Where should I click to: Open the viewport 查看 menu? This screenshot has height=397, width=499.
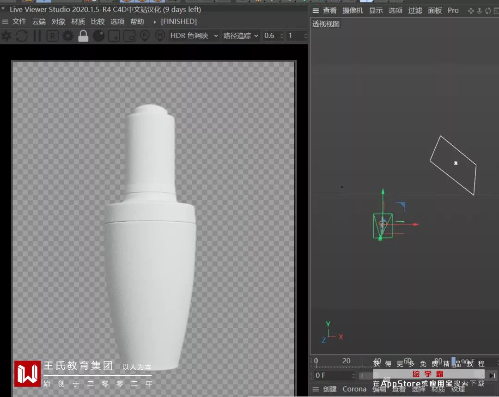pyautogui.click(x=330, y=11)
